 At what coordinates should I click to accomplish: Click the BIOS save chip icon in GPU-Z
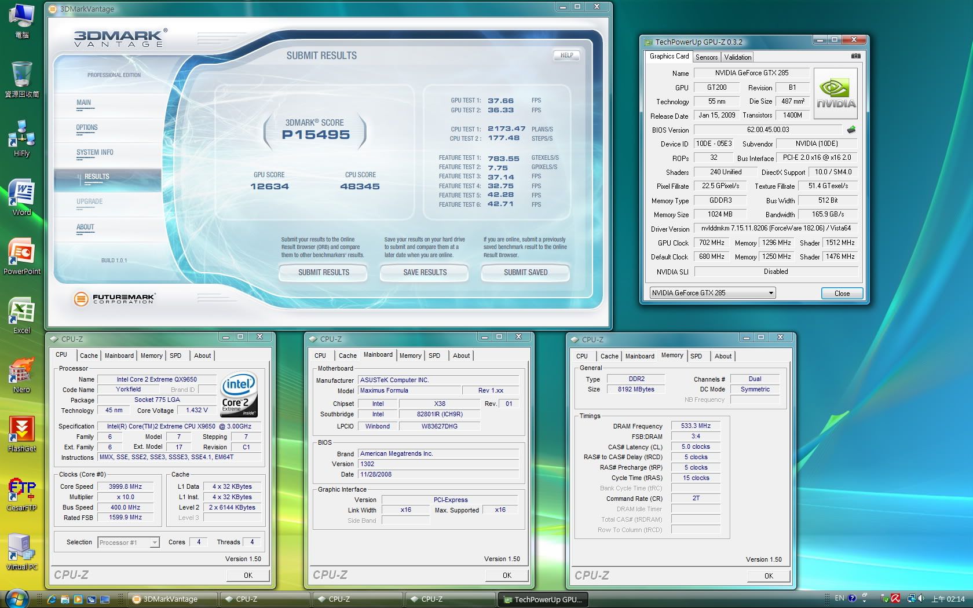tap(851, 130)
